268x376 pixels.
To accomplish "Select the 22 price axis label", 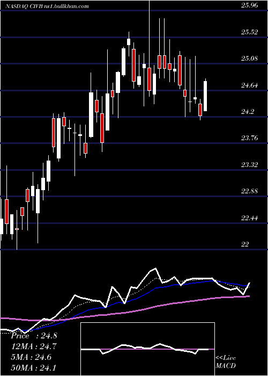I will 245,244.
